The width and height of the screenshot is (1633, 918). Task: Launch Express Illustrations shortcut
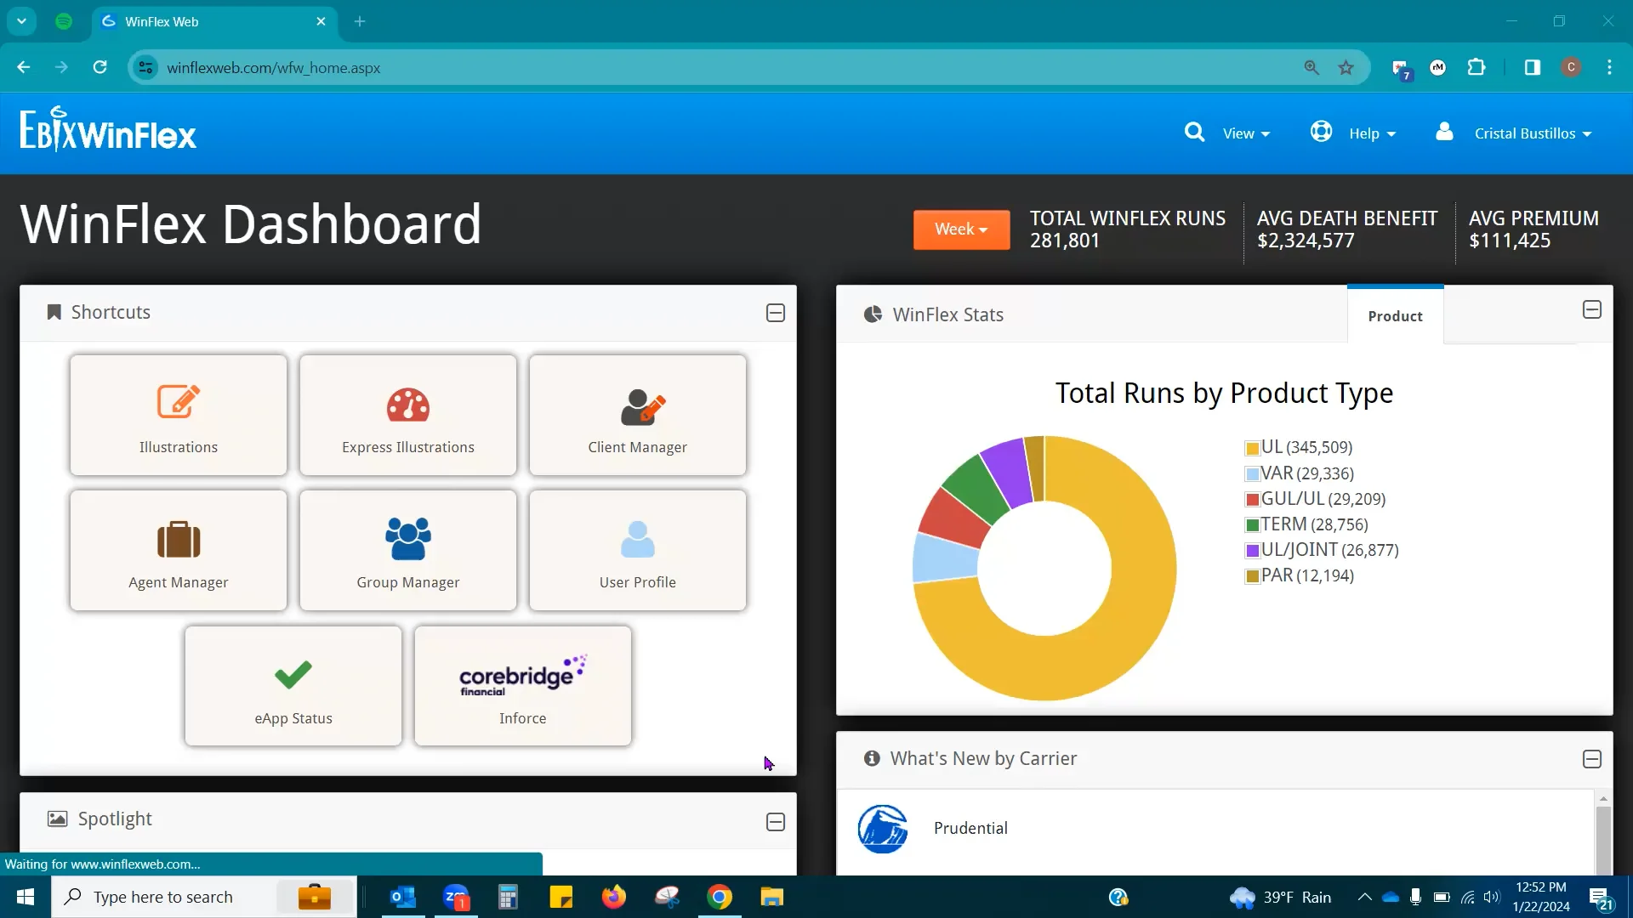click(408, 415)
